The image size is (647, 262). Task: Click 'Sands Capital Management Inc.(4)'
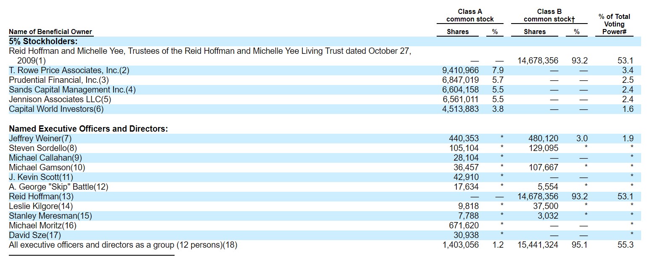point(72,90)
